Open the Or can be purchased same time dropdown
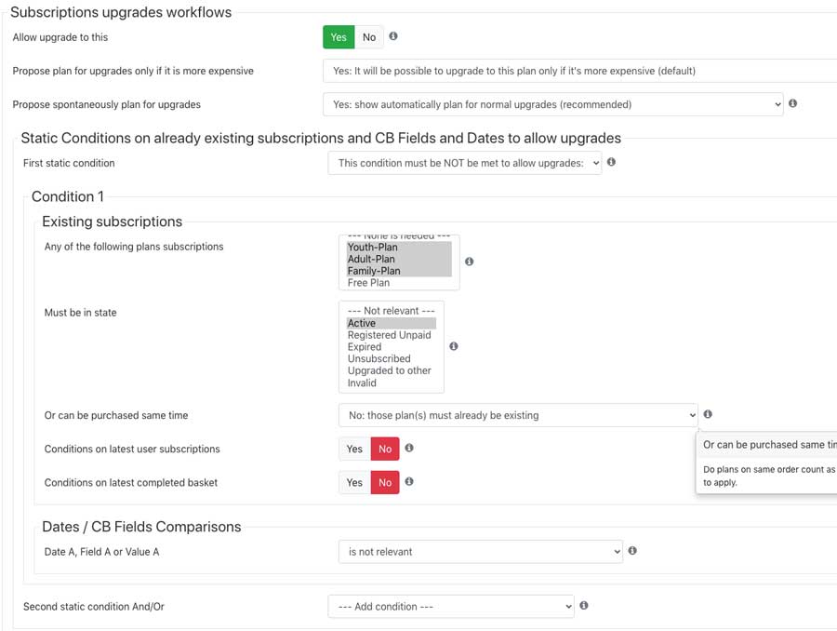837x631 pixels. point(518,415)
